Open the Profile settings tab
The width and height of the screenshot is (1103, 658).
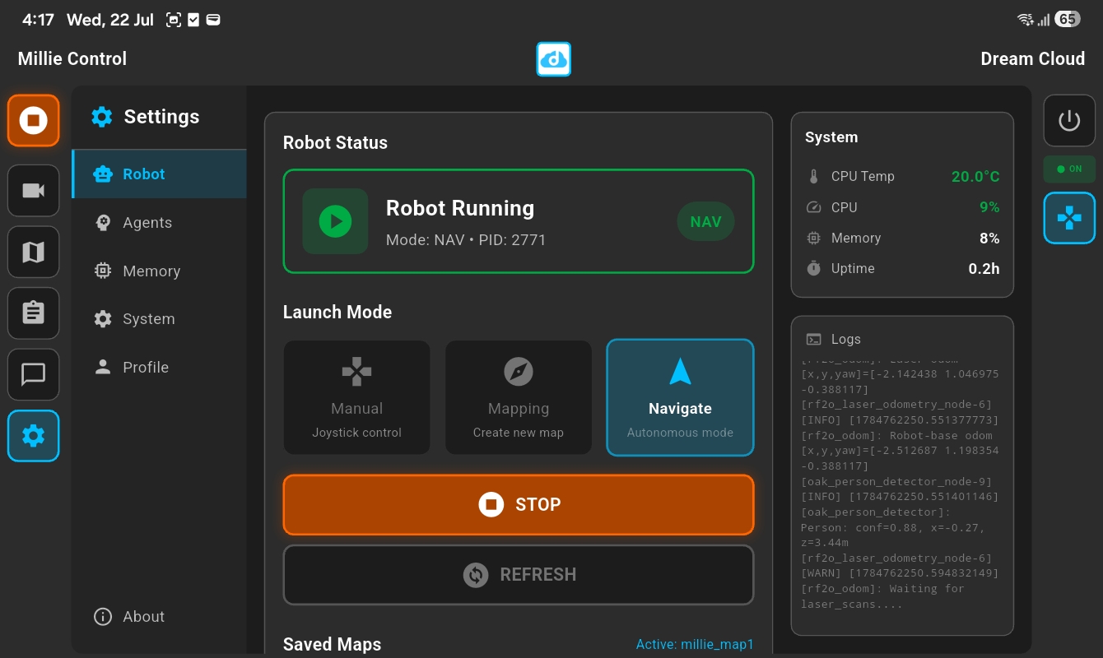(160, 368)
